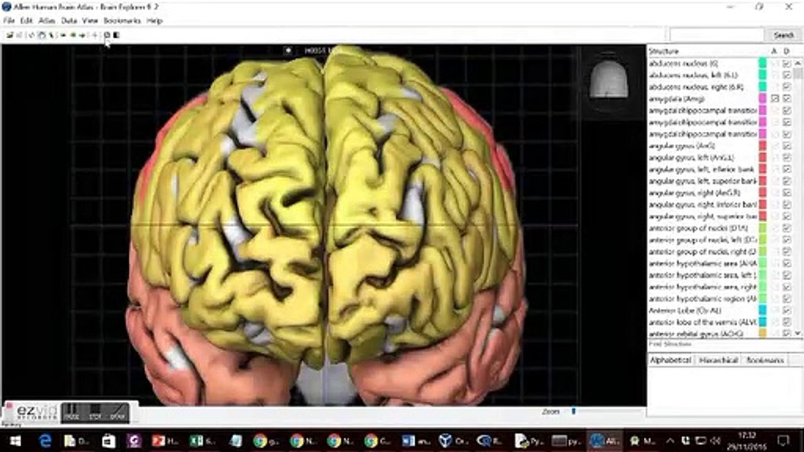Click the Find Structure input field
The width and height of the screenshot is (804, 452).
point(725,344)
